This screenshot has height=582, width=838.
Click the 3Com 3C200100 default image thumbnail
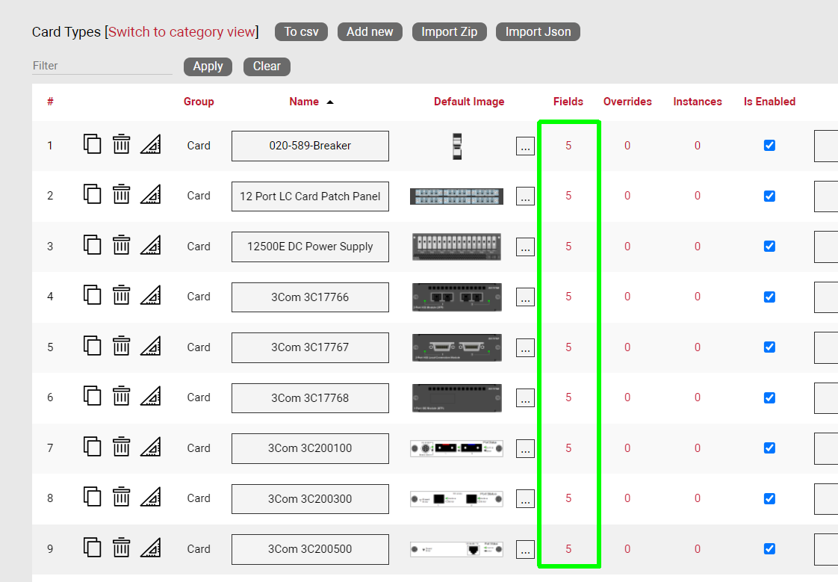point(456,448)
